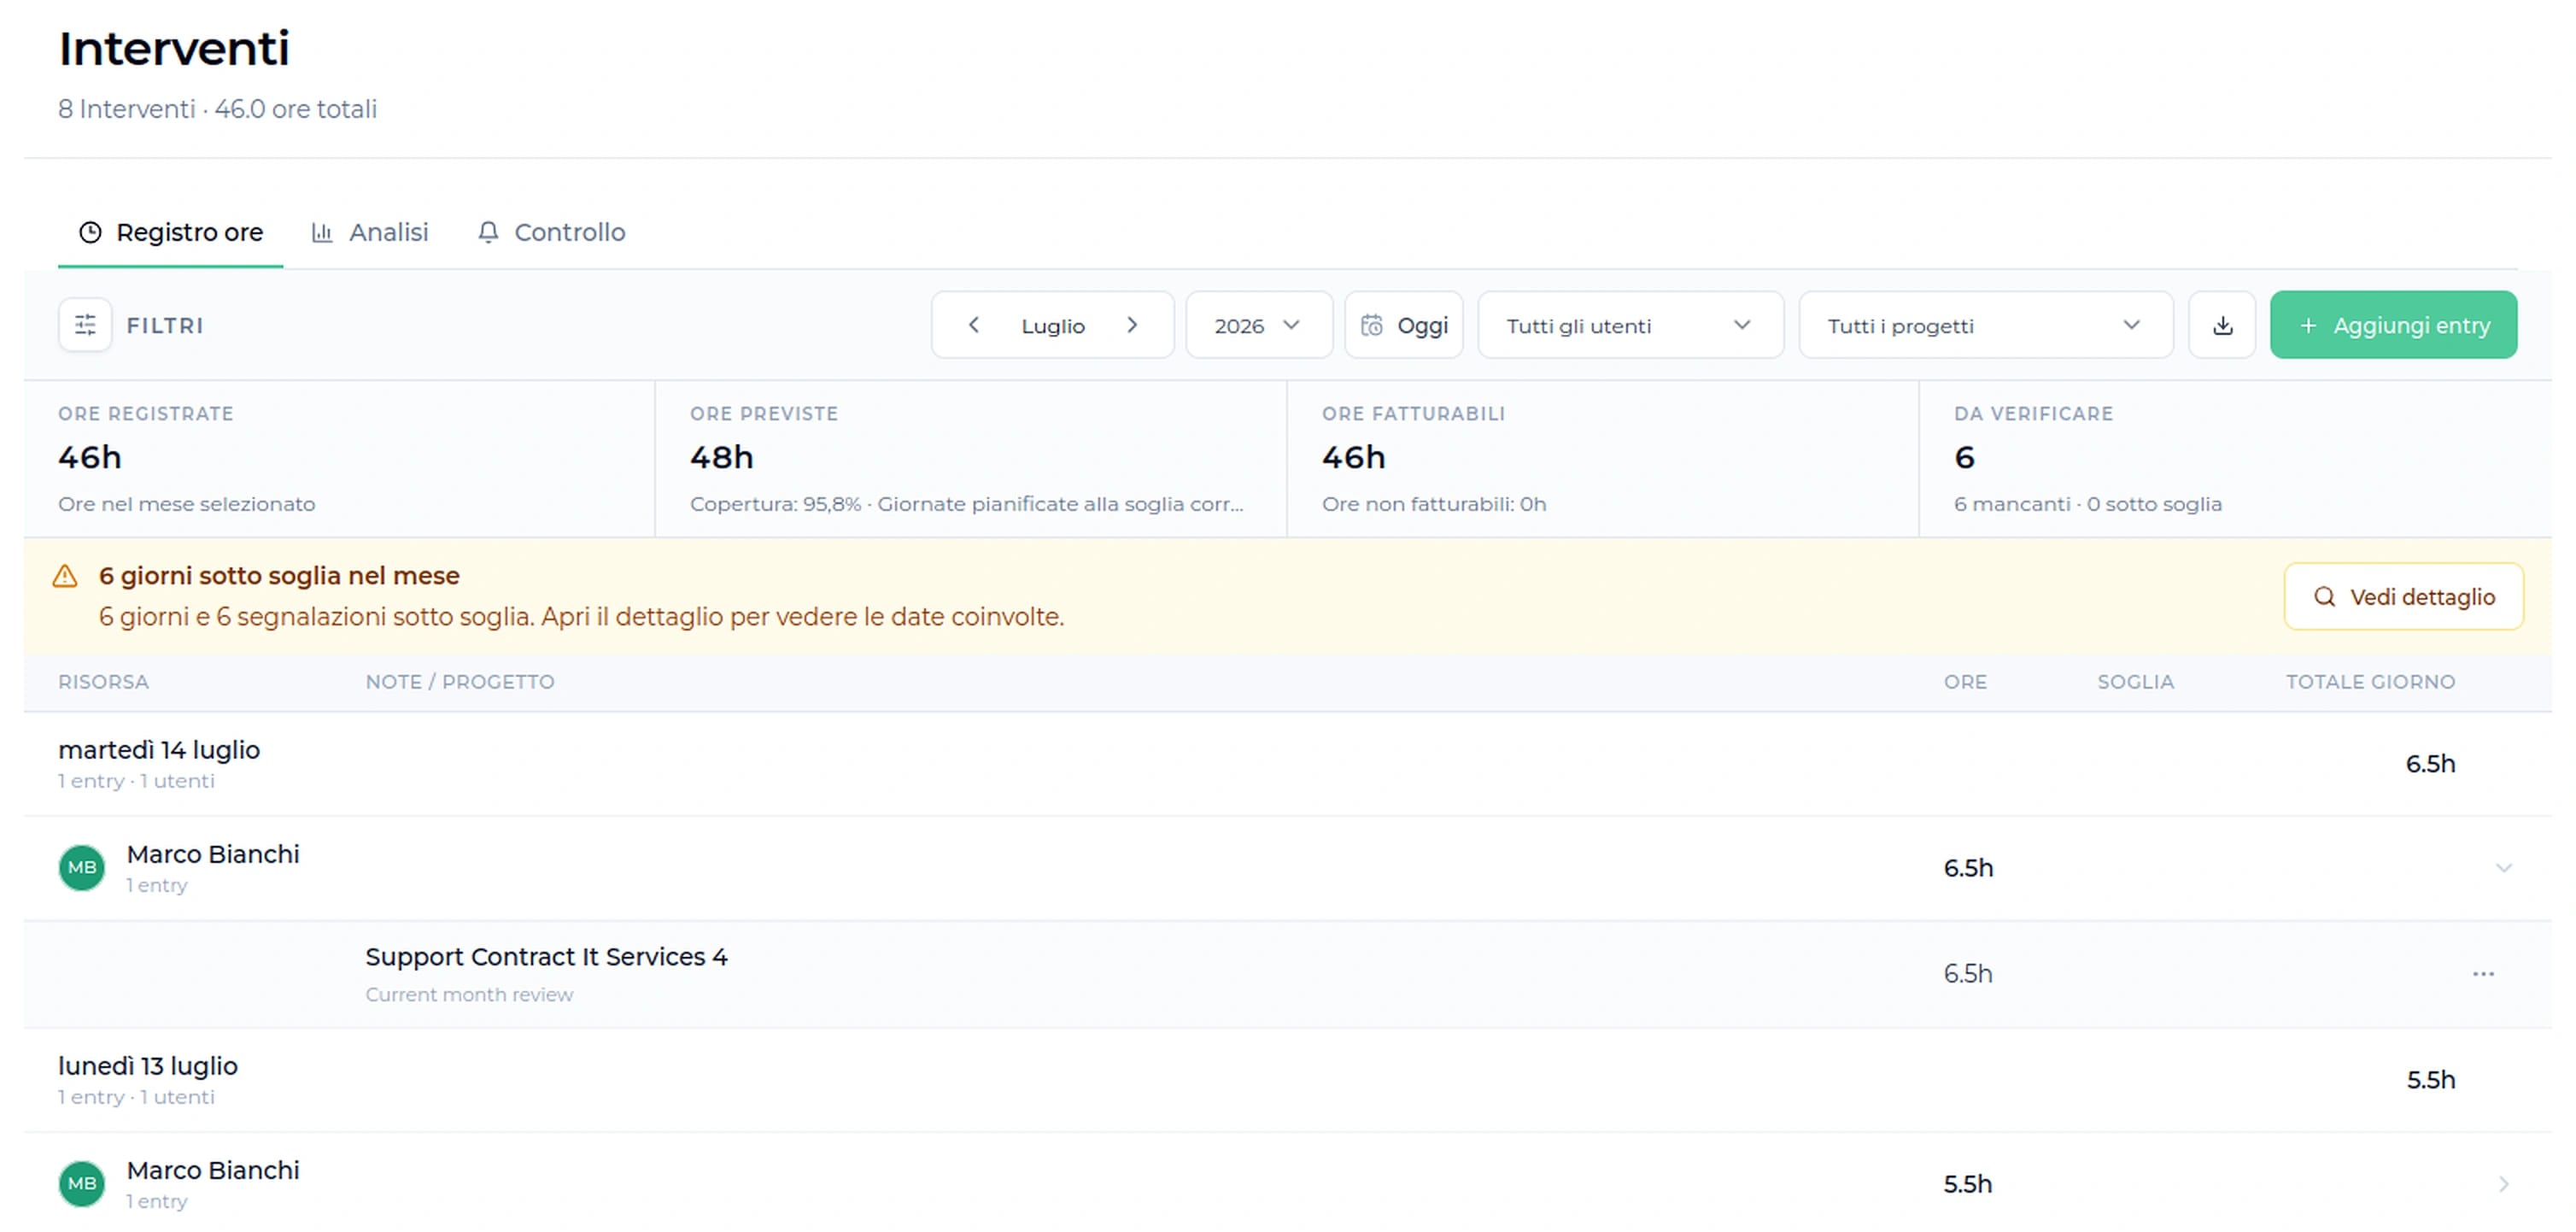
Task: Click the Ore Registrate 46h card
Action: point(340,459)
